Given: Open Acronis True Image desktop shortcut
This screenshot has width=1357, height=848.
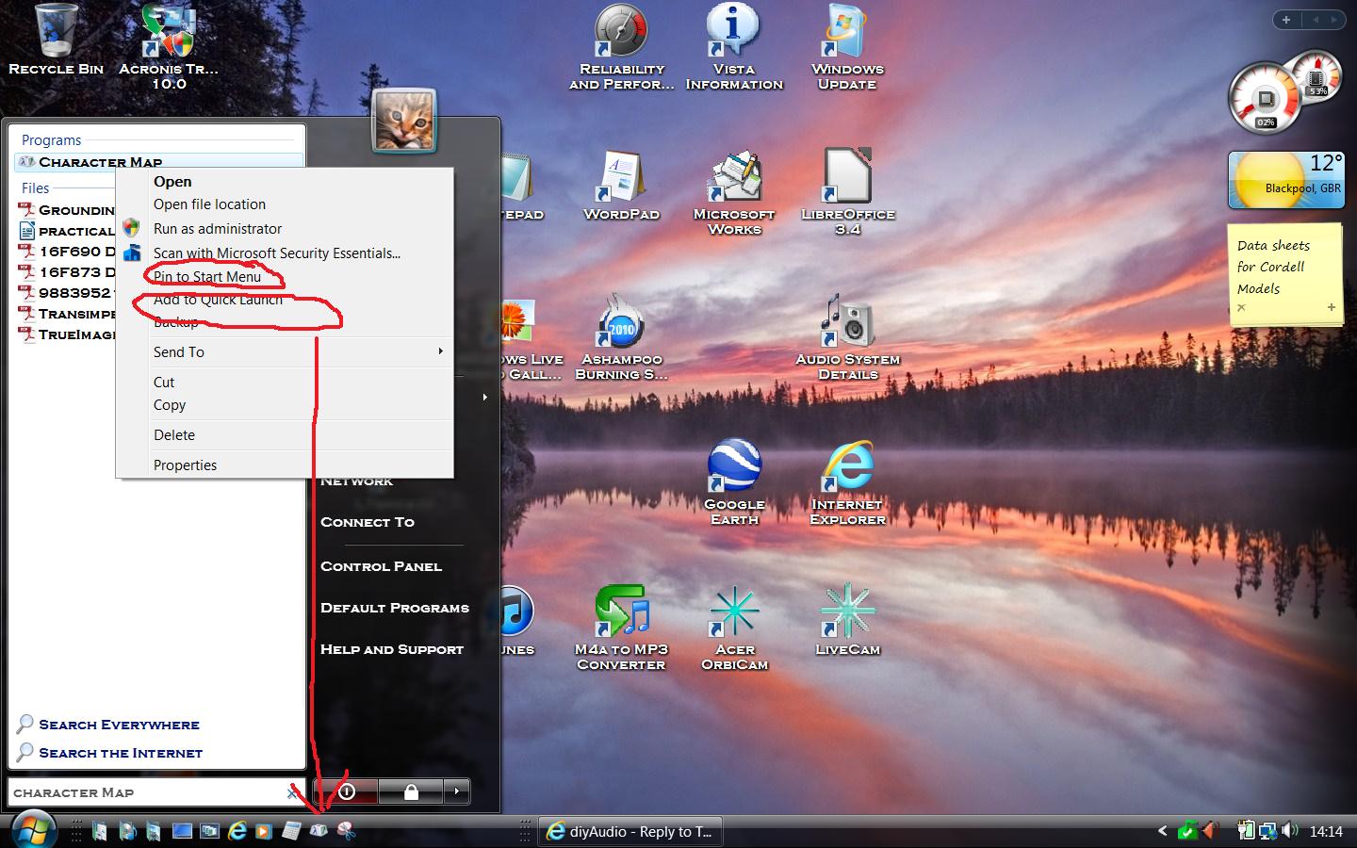Looking at the screenshot, I should pos(169,45).
